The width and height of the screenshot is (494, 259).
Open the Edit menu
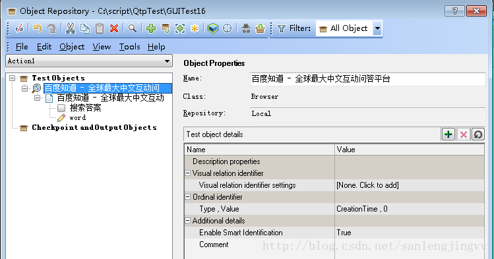point(44,47)
